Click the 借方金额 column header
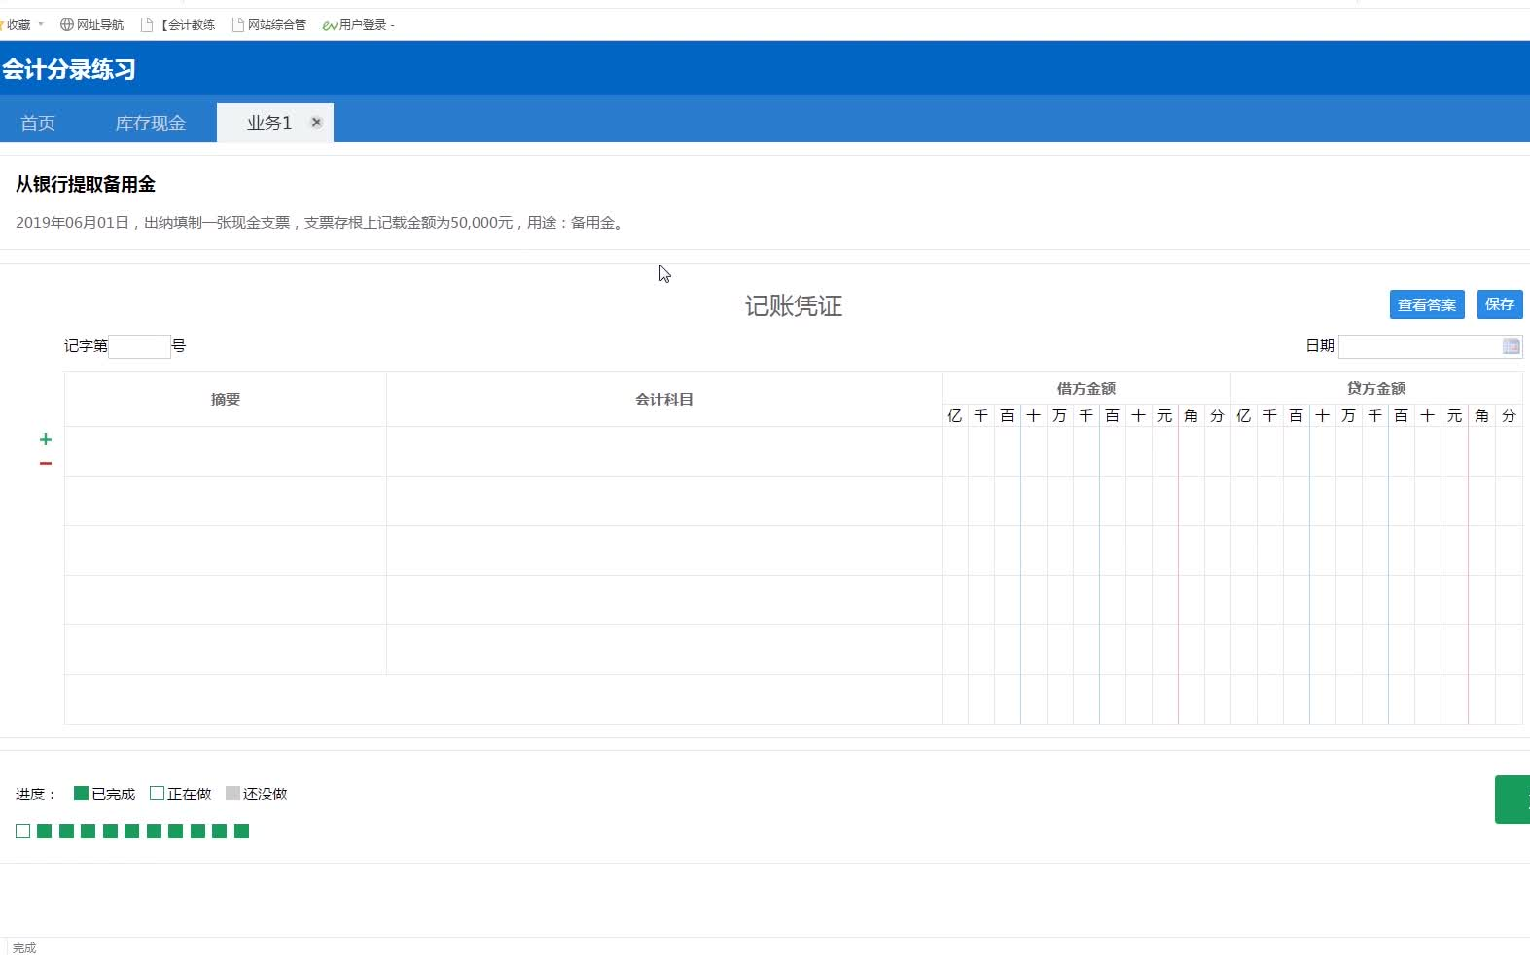This screenshot has height=955, width=1530. coord(1085,388)
